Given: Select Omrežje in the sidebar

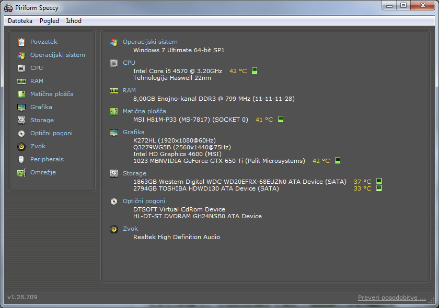Looking at the screenshot, I should (43, 172).
